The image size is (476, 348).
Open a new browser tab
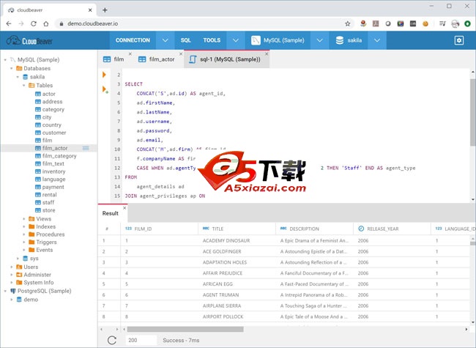[x=105, y=10]
